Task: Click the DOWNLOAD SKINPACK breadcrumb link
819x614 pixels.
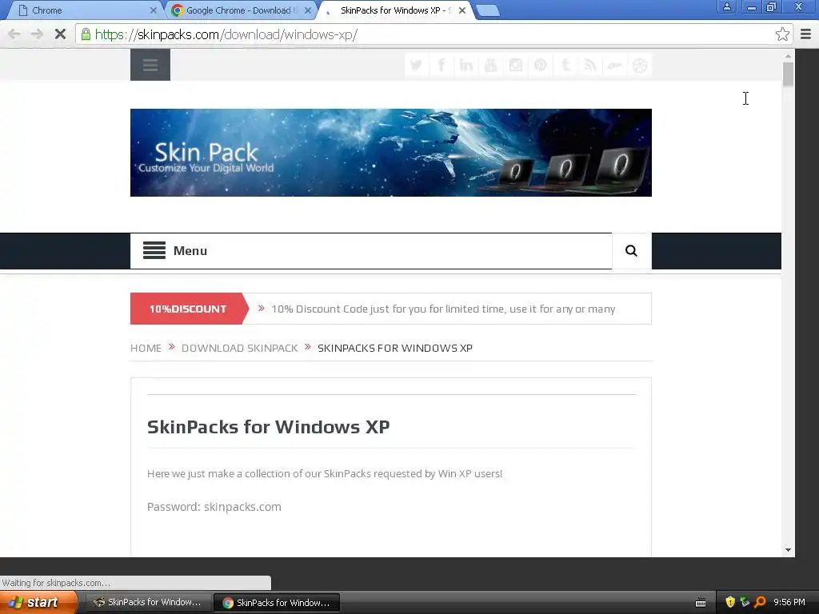Action: pos(240,349)
